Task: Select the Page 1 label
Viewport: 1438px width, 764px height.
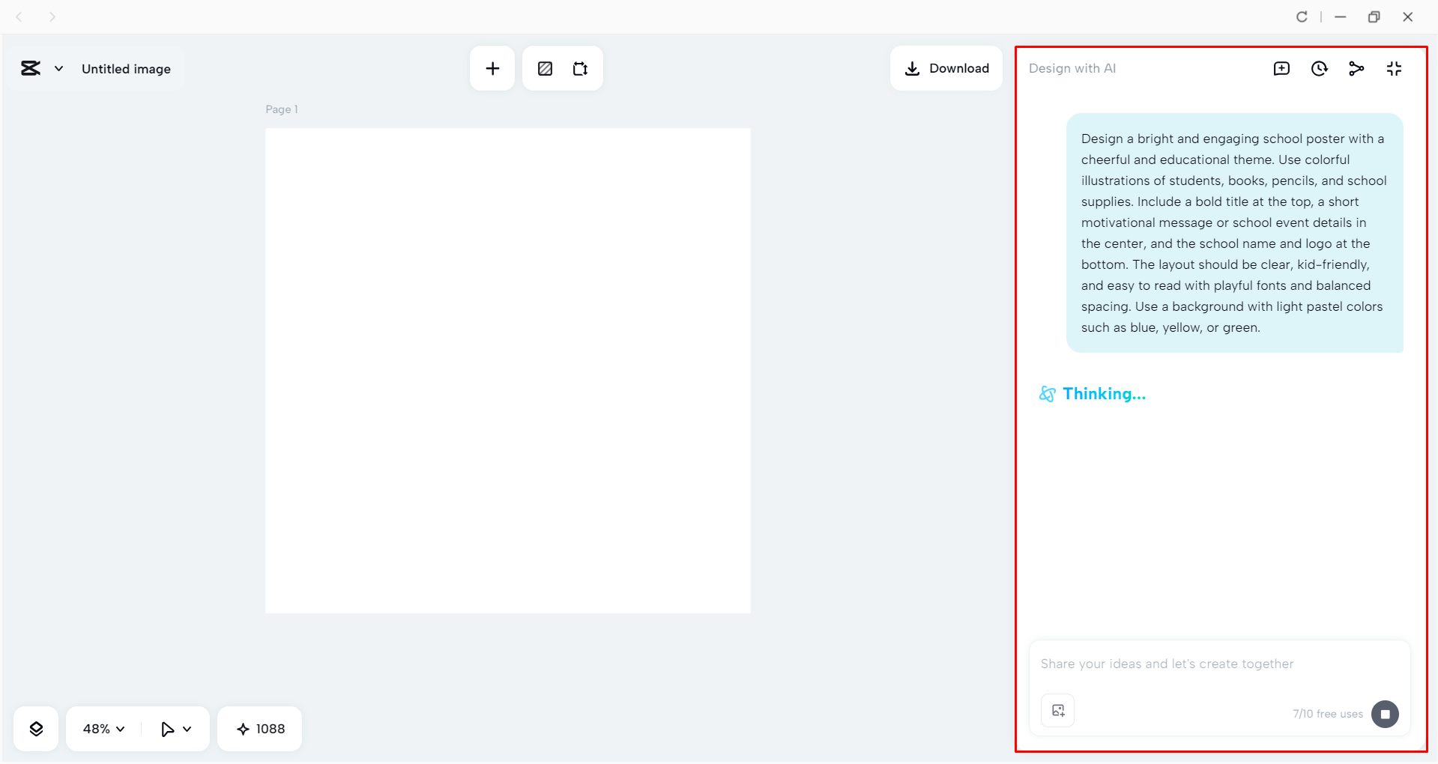Action: click(282, 109)
